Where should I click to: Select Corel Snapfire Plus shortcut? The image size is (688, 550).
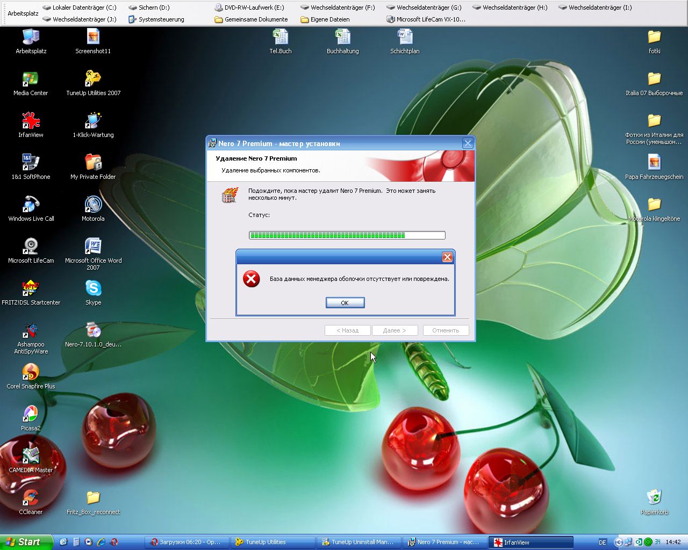tap(31, 377)
